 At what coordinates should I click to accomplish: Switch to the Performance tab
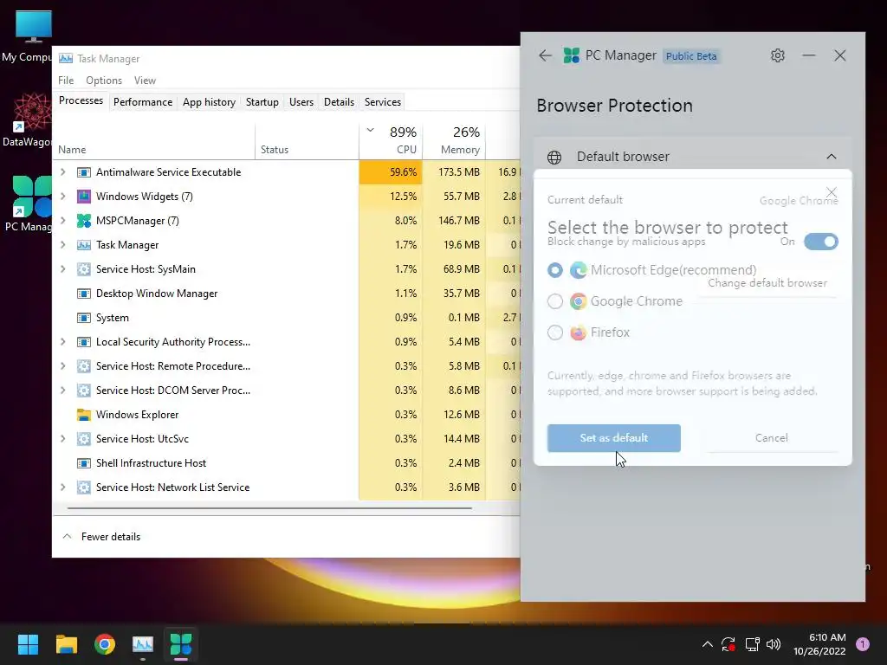tap(143, 102)
